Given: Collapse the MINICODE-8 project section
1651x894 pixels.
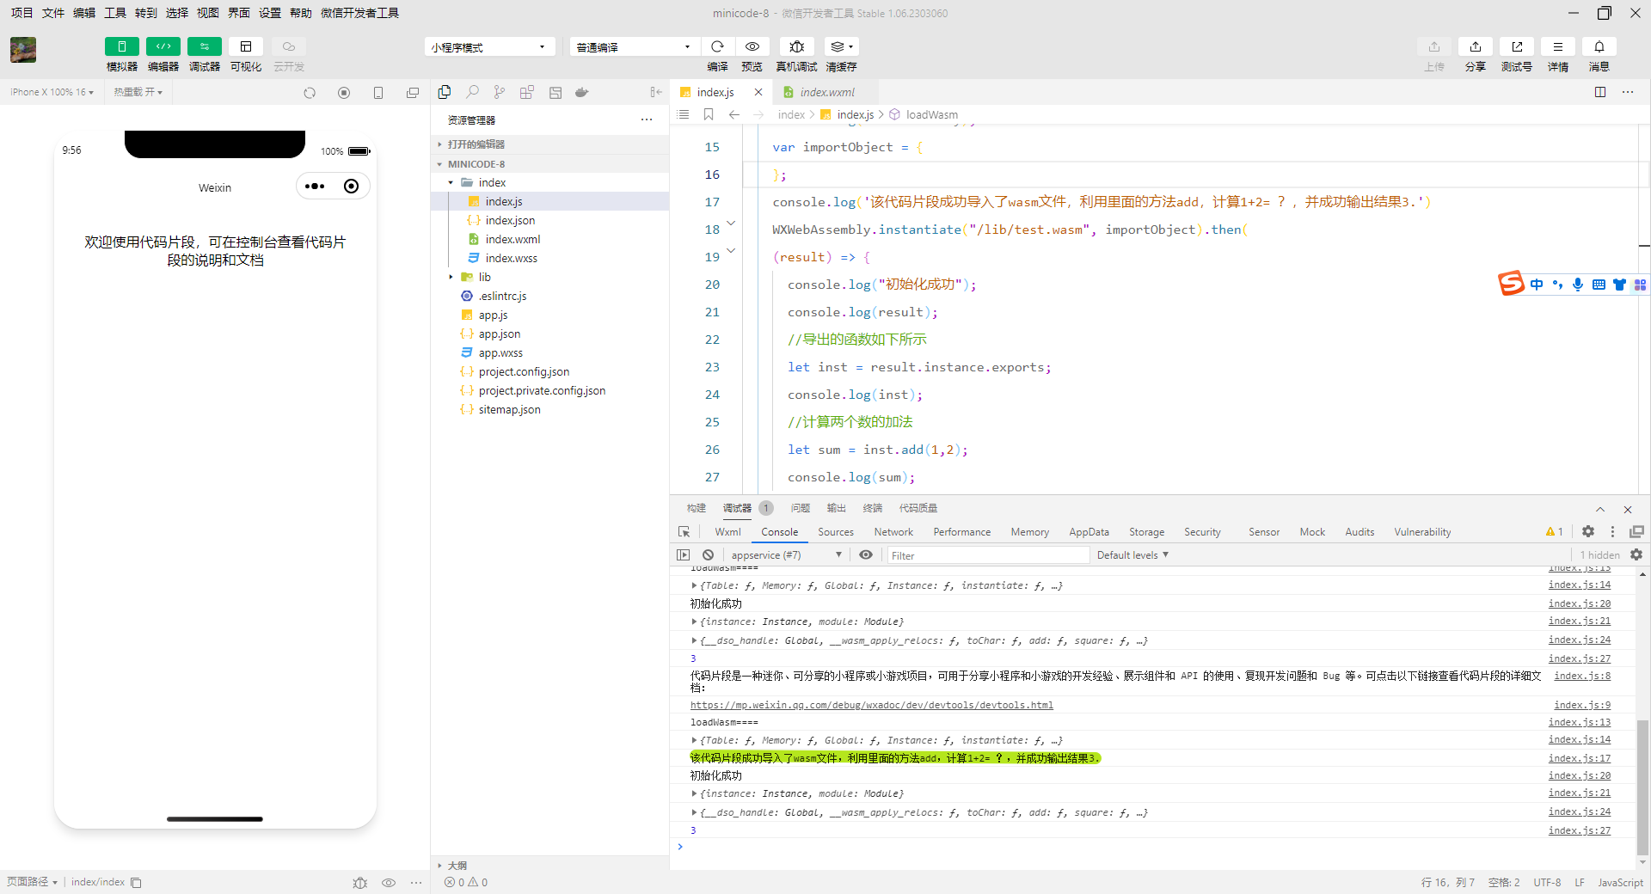Looking at the screenshot, I should click(x=550, y=163).
